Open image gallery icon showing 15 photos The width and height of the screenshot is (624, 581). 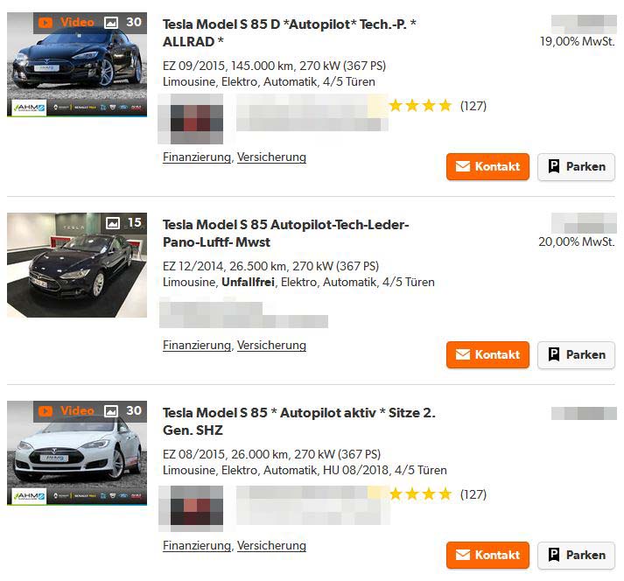point(113,223)
